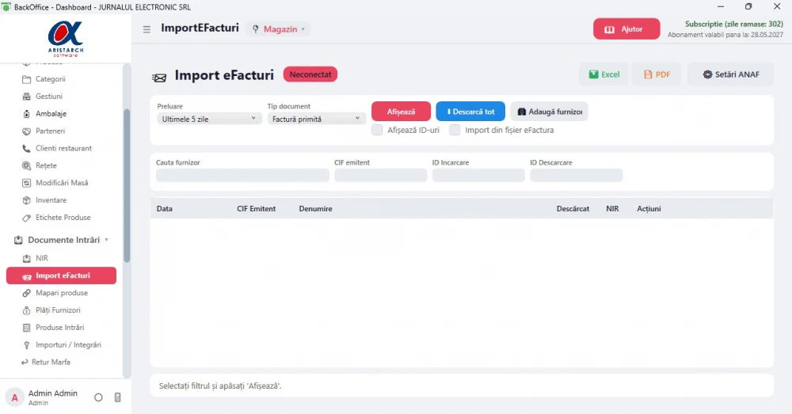This screenshot has height=414, width=792.
Task: Export to Excel button
Action: 604,74
